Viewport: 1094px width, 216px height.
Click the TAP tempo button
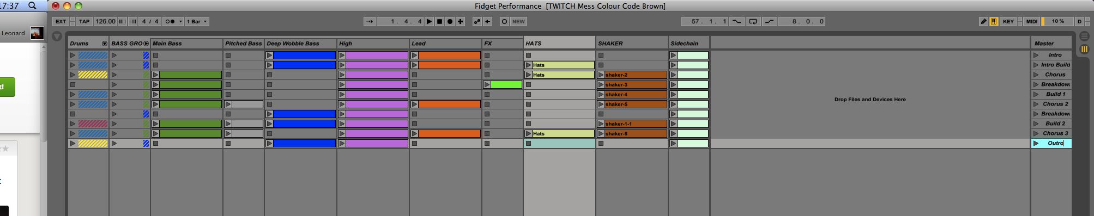coord(84,22)
